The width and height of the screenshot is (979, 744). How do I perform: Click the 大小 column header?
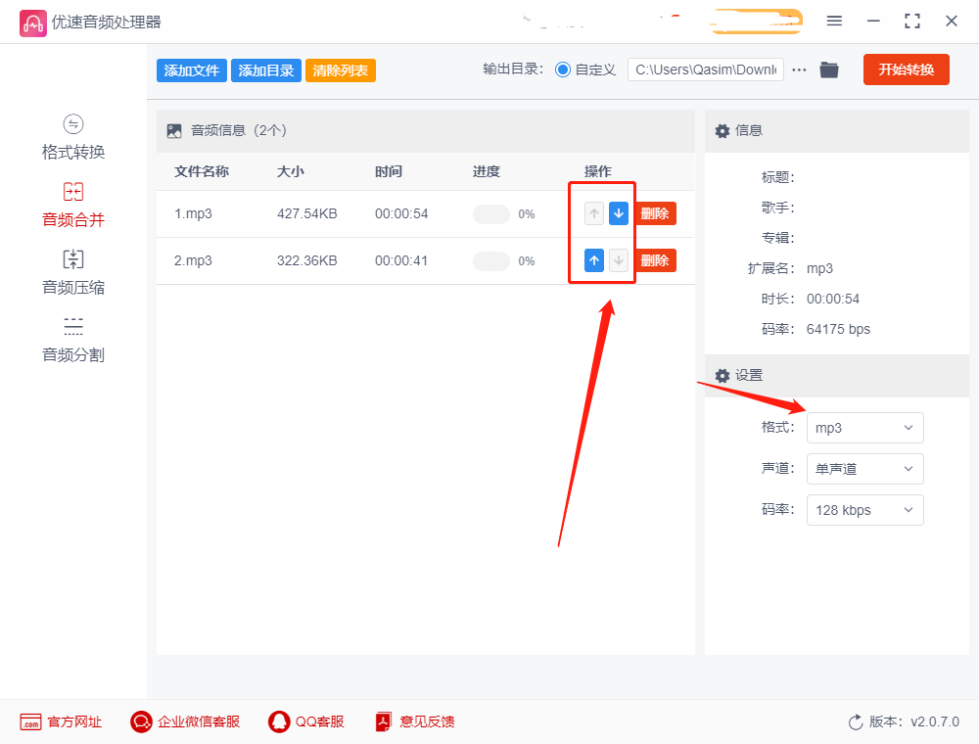[291, 171]
